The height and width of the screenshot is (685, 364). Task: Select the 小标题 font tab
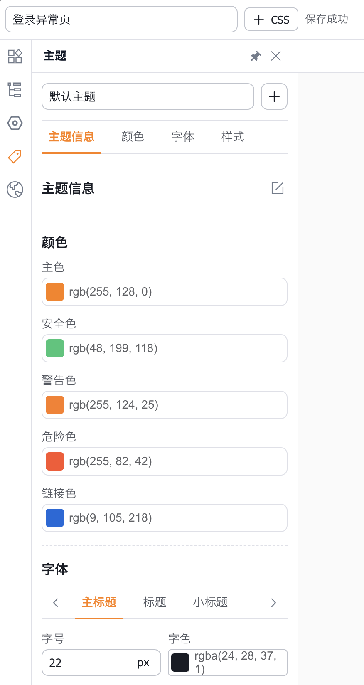[x=210, y=602]
